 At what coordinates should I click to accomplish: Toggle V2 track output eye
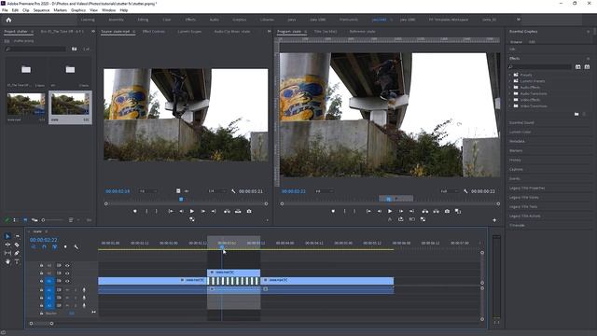[67, 273]
